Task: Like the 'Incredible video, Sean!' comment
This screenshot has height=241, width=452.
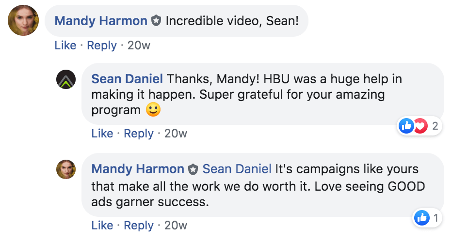Action: pyautogui.click(x=65, y=45)
